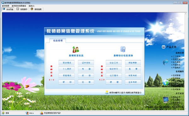Screen dimensions: 189x116
Task: Minimize the application window
Action: tap(175, 3)
